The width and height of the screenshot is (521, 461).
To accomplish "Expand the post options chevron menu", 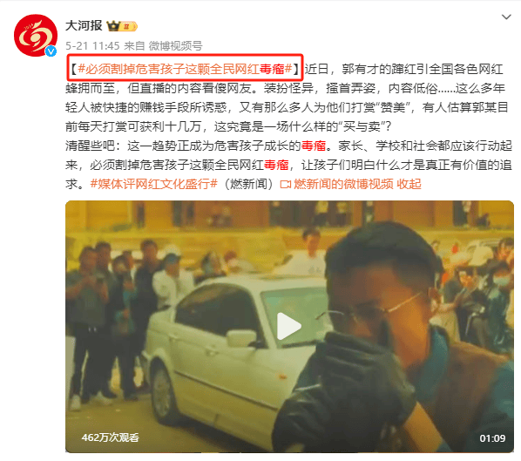I will point(506,17).
